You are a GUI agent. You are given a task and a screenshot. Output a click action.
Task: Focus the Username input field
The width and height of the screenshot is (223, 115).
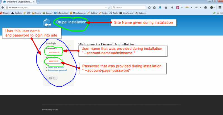click(x=54, y=52)
